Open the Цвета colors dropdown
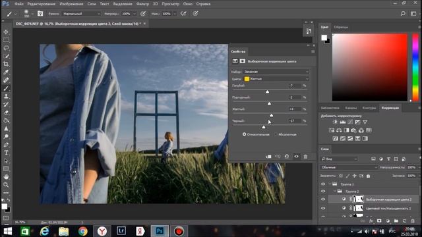Screen dimensions: 422x237 click(x=276, y=79)
